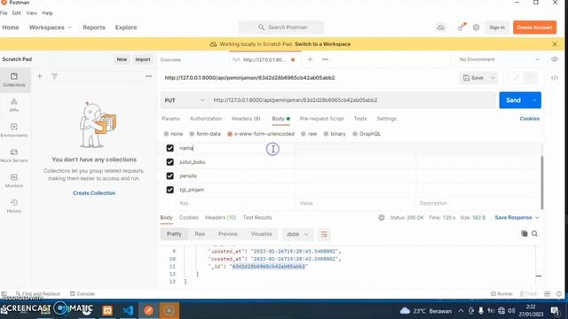Open the satellite capture requests icon
This screenshot has height=319, width=568.
(x=461, y=27)
